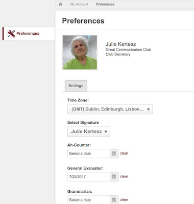Go to My Account breadcrumb
Image resolution: width=194 pixels, height=204 pixels.
tap(79, 4)
